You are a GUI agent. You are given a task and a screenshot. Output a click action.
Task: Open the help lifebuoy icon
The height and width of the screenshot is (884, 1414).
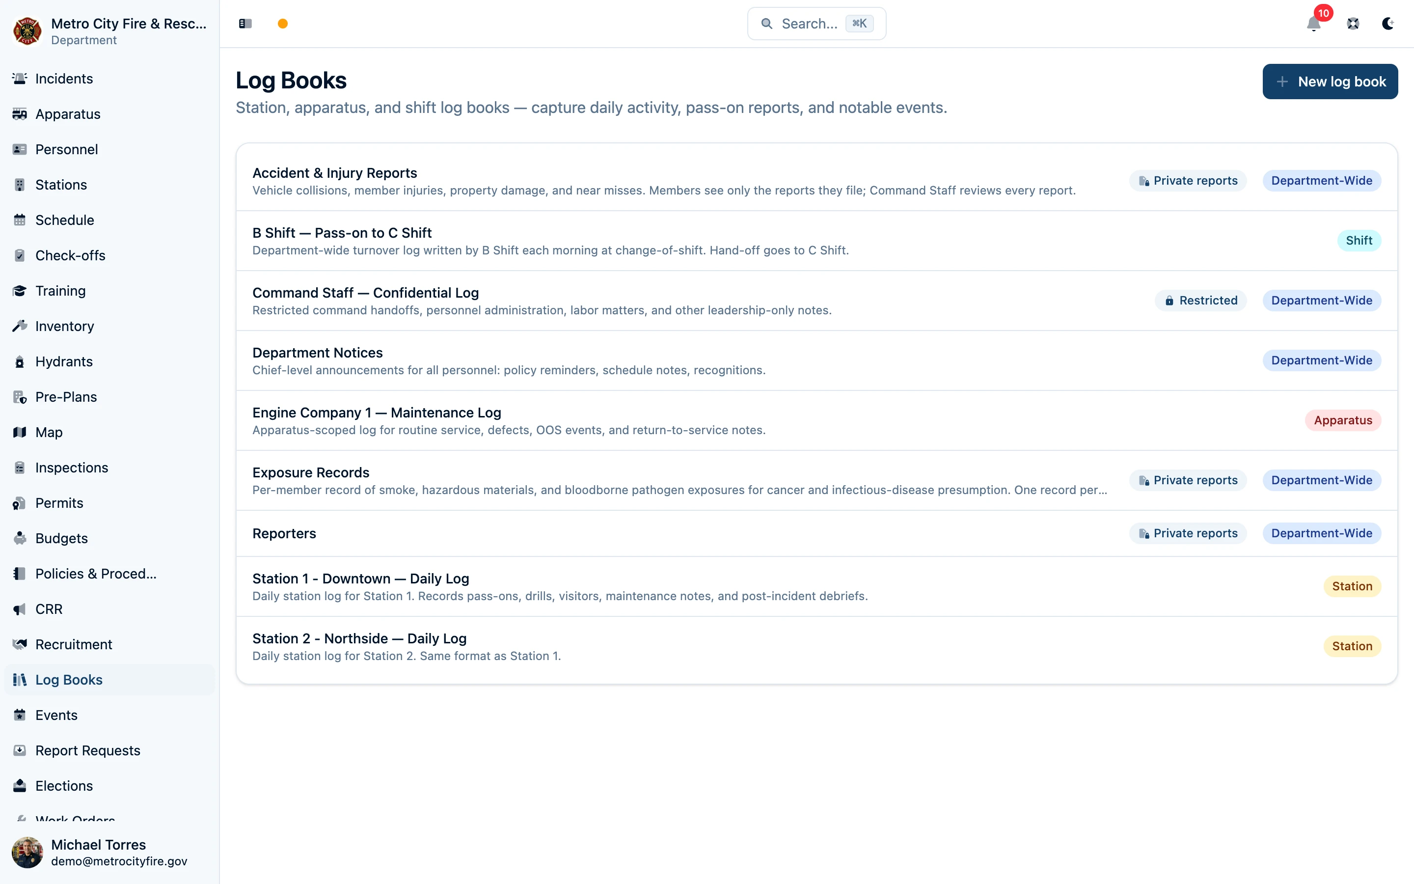pos(1353,24)
